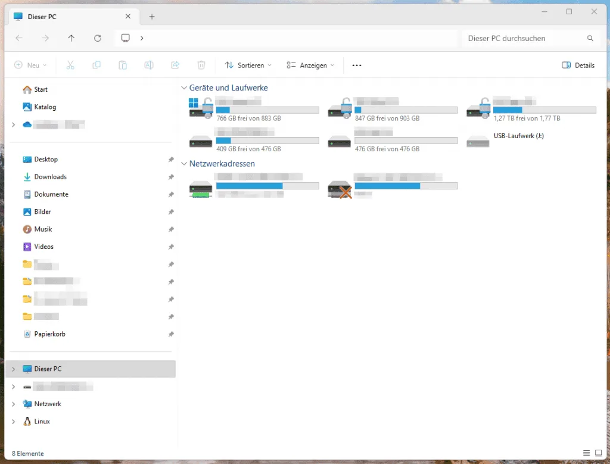Collapse the Geräte und Laufwerke section

tap(183, 87)
